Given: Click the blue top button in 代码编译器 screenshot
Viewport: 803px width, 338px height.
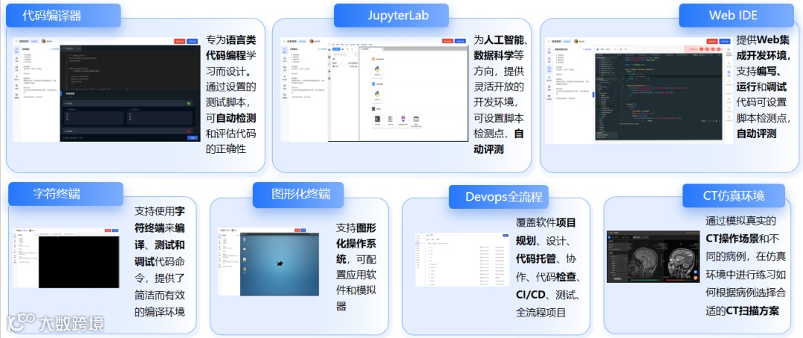Looking at the screenshot, I should coord(192,42).
